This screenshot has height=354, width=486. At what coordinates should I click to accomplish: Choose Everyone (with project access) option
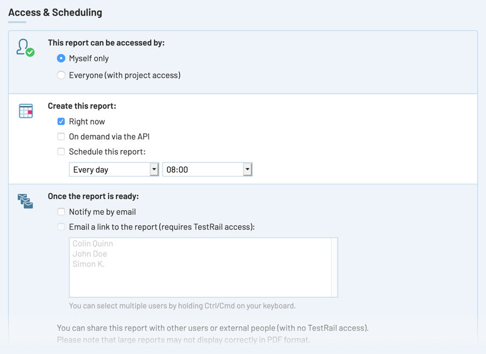point(61,75)
